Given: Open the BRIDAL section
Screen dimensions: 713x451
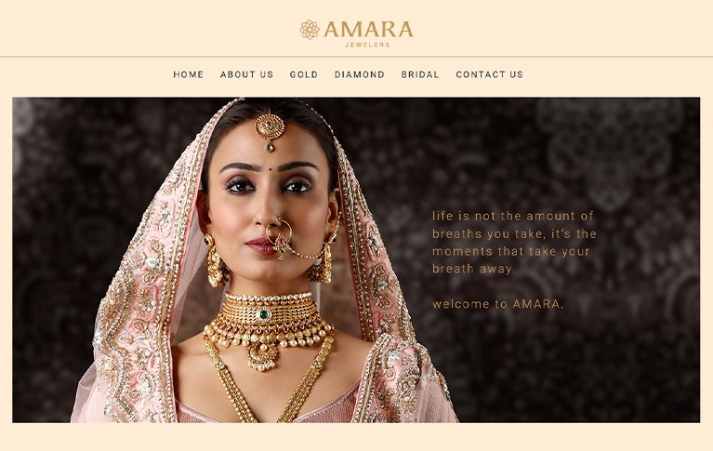Looking at the screenshot, I should click(x=420, y=74).
